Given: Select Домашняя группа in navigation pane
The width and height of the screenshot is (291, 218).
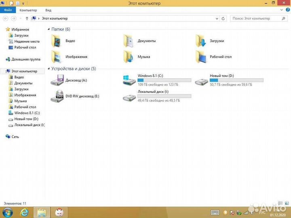Looking at the screenshot, I should click(25, 59).
